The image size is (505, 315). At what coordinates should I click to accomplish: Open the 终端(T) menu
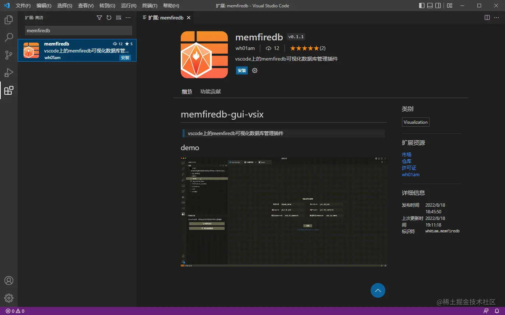pyautogui.click(x=150, y=6)
